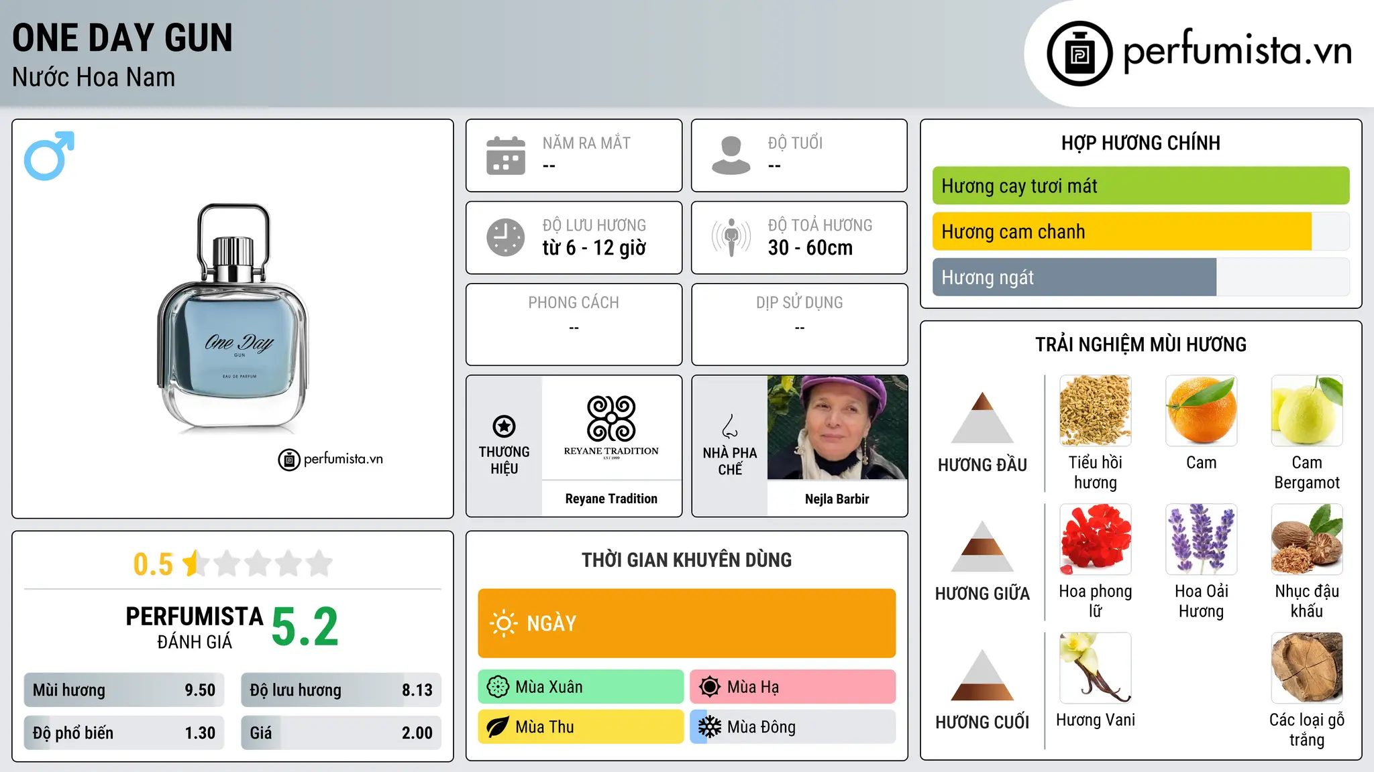Open the Nhục đậu khấu note image
Screen dimensions: 1374x772
coord(1307,539)
